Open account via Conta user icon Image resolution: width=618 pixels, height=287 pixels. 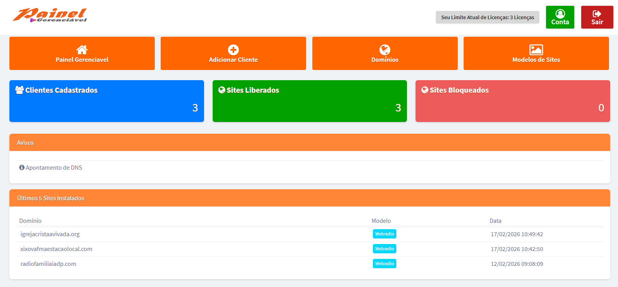(560, 14)
